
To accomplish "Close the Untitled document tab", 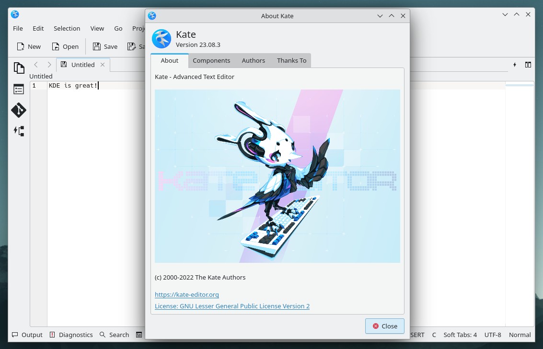I will [x=103, y=65].
